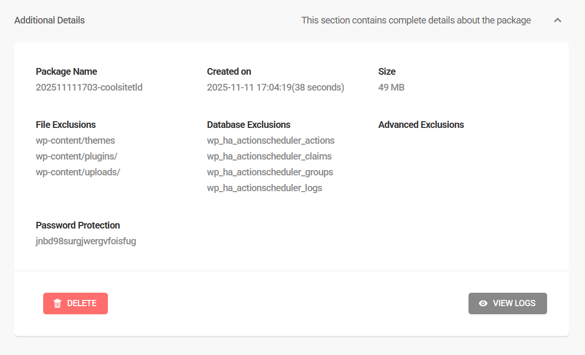585x355 pixels.
Task: Select the wp-content/themes exclusion entry
Action: point(75,140)
